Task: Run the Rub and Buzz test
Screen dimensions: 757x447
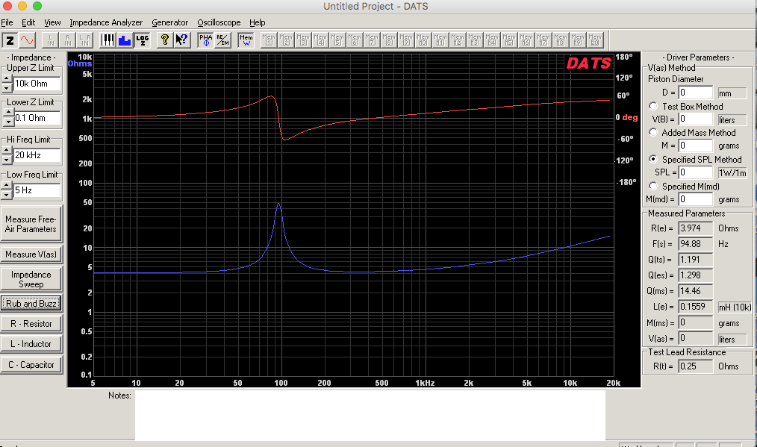Action: pyautogui.click(x=31, y=304)
